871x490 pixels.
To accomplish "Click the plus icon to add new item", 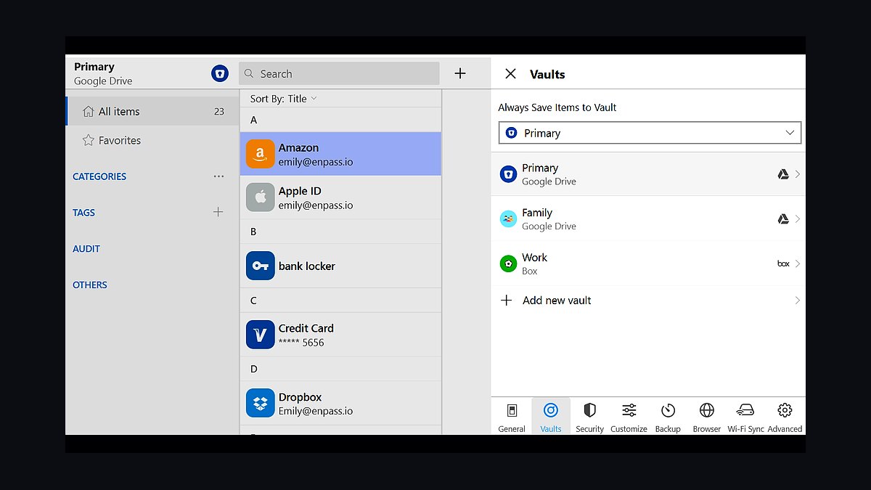I will tap(460, 73).
